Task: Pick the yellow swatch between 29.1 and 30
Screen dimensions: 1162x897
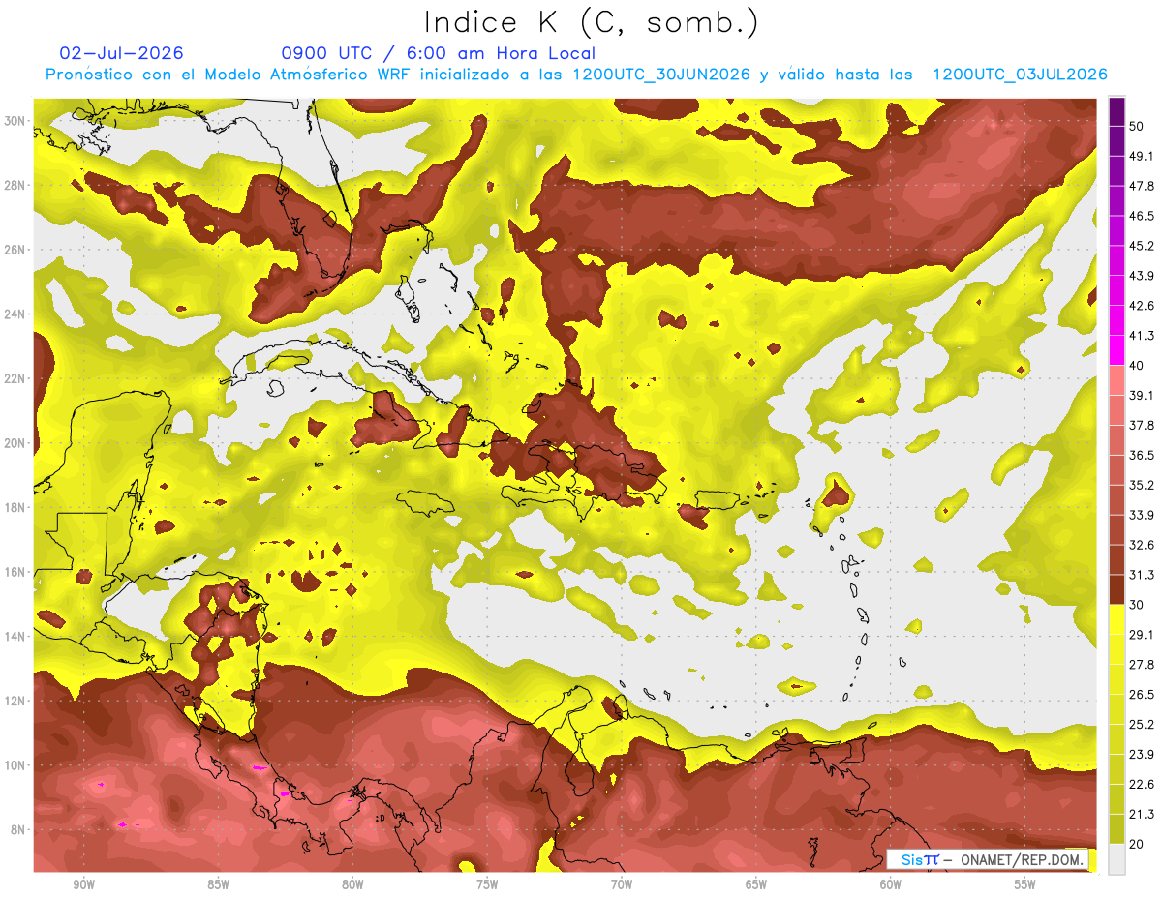Action: click(1116, 619)
